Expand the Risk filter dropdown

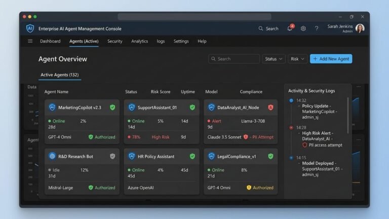click(297, 59)
